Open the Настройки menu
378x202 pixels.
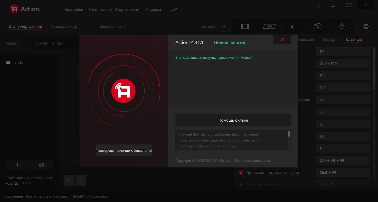74,9
